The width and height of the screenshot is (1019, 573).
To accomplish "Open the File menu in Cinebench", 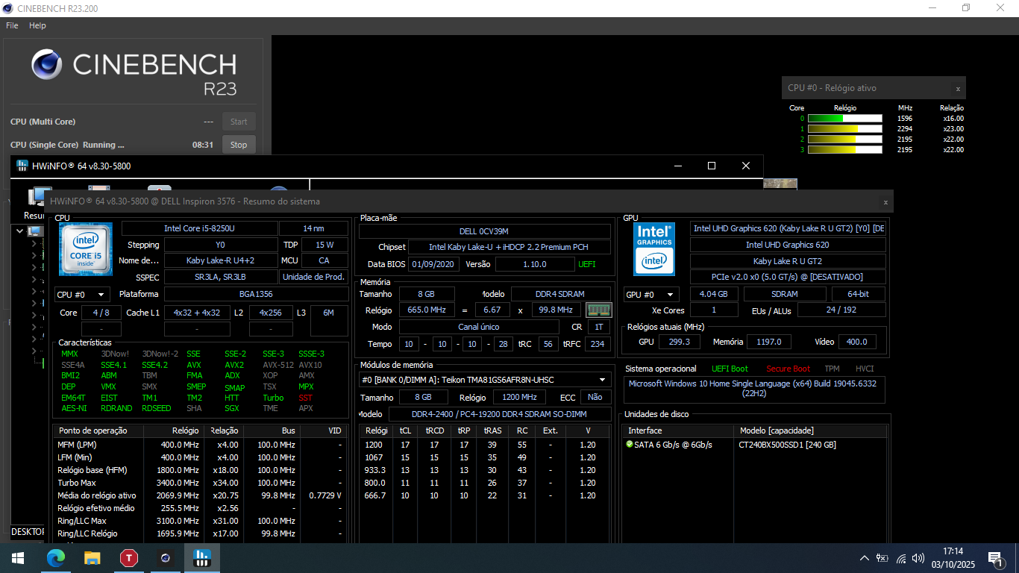I will pyautogui.click(x=12, y=25).
